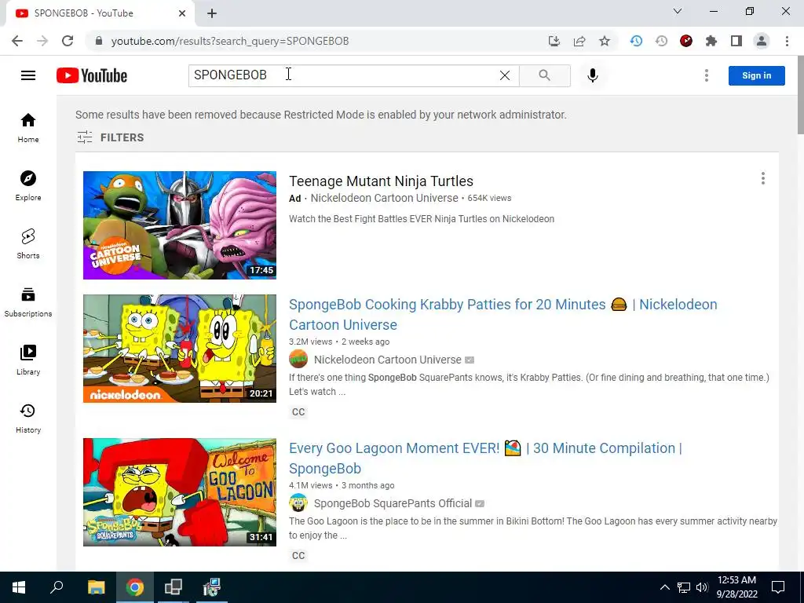This screenshot has width=804, height=603.
Task: Open the volume control in the tray
Action: click(x=702, y=587)
